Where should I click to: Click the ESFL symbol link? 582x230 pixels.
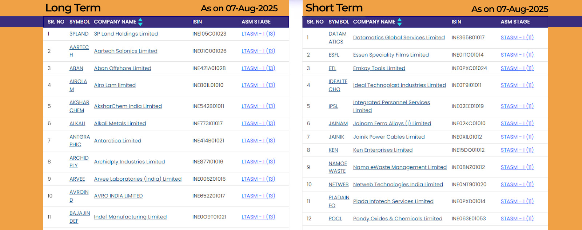pyautogui.click(x=334, y=55)
